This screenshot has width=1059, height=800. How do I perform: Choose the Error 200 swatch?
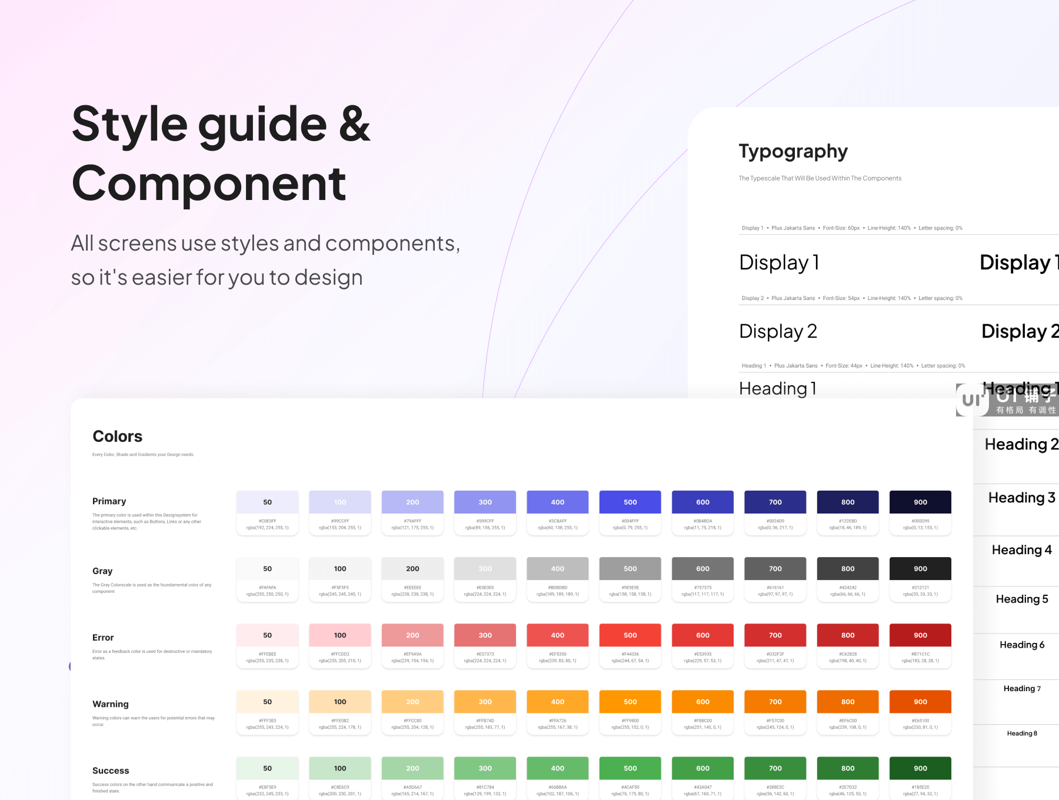point(412,645)
